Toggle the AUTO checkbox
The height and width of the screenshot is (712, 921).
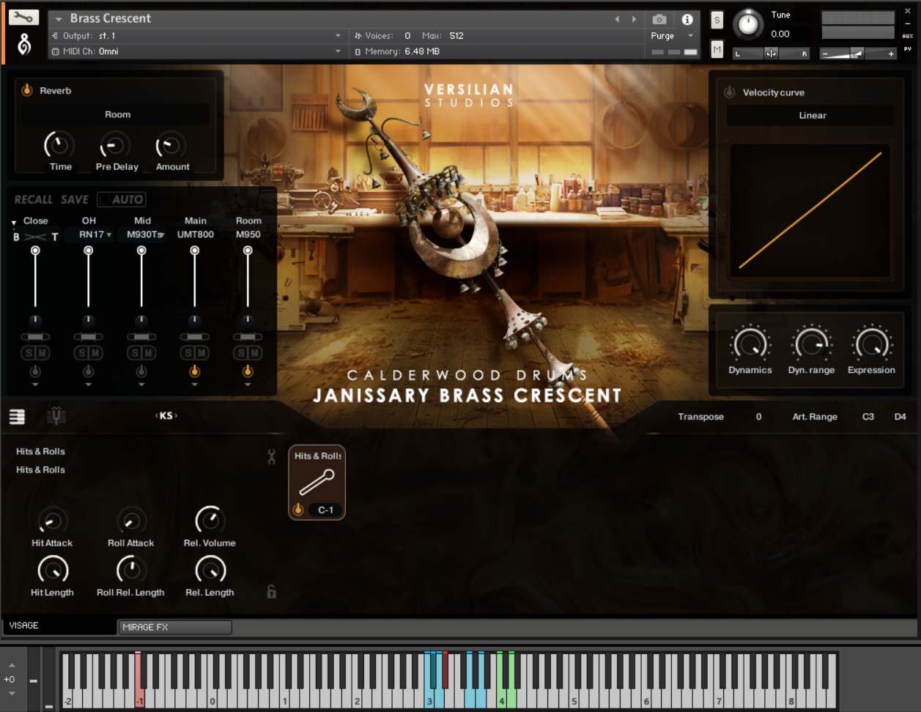tap(122, 199)
